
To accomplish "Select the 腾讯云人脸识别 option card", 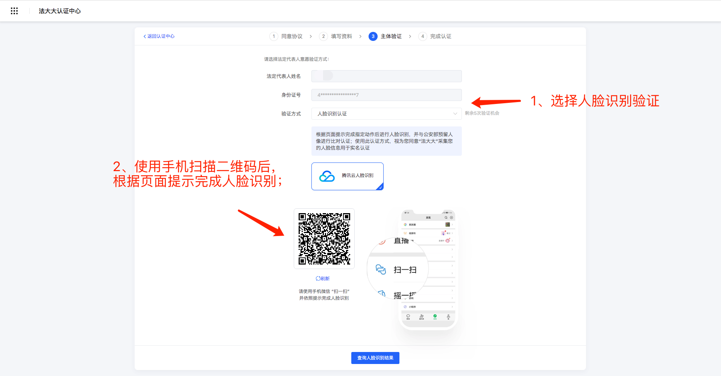I will point(347,176).
